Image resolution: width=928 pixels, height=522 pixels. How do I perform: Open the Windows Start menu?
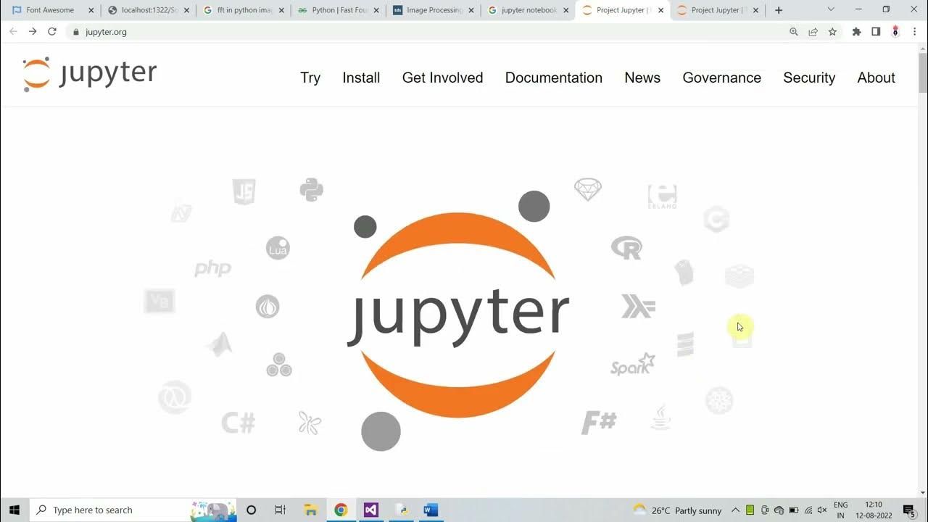coord(14,510)
